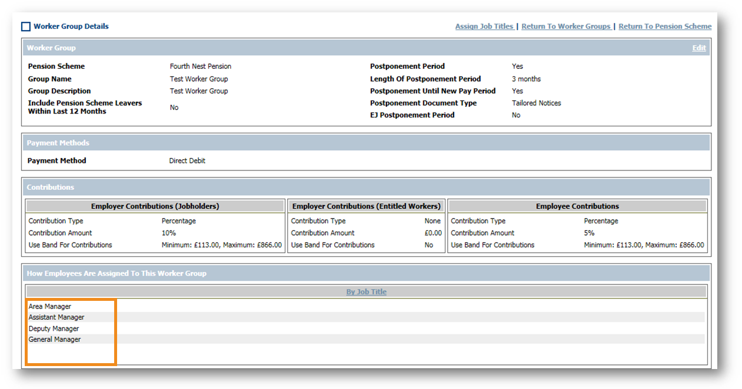Open the Assign Job Titles link
Viewport: 742px width, 389px height.
[484, 26]
